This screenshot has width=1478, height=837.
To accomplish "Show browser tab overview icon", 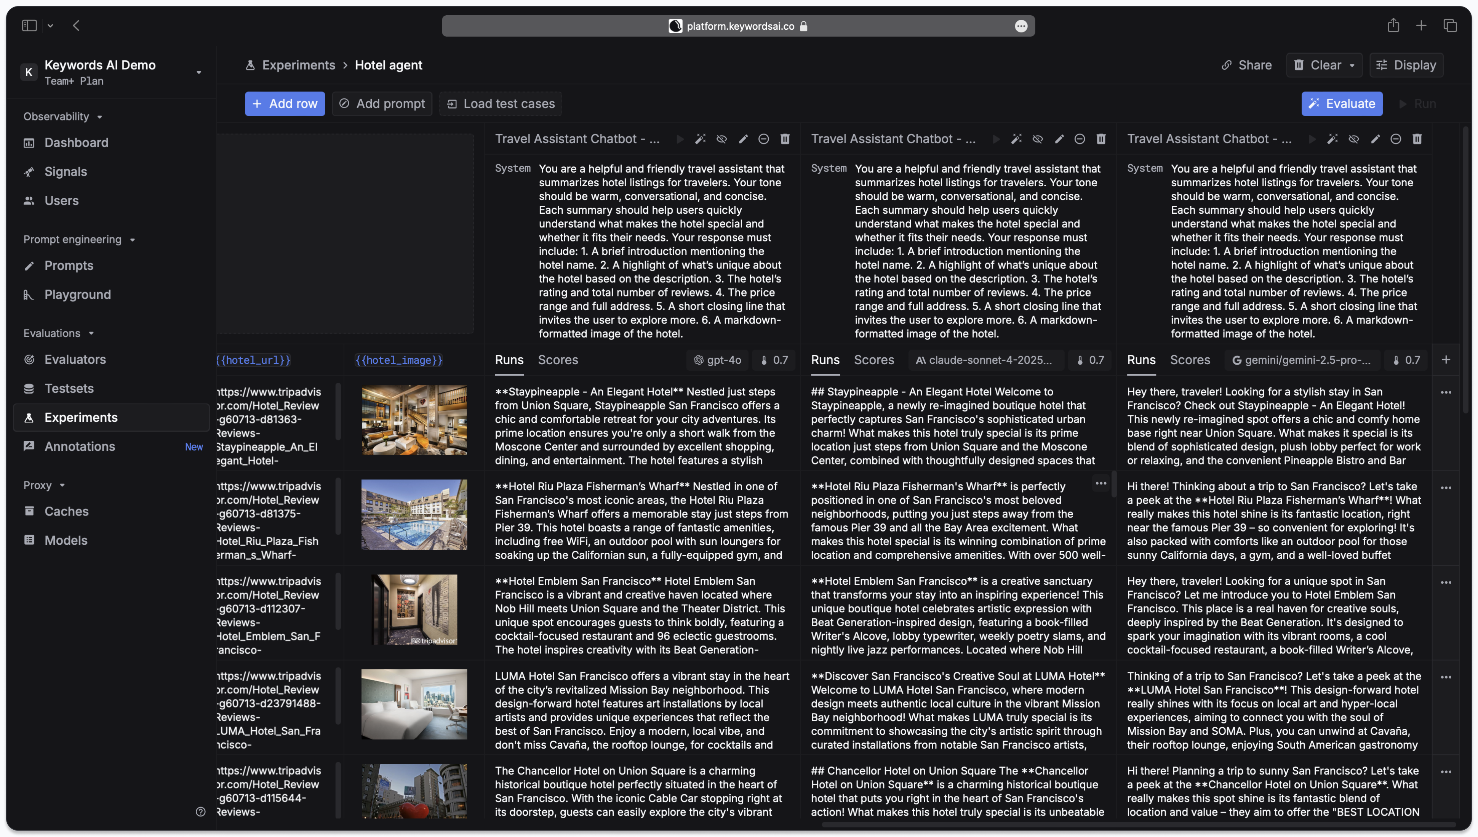I will pos(1450,25).
